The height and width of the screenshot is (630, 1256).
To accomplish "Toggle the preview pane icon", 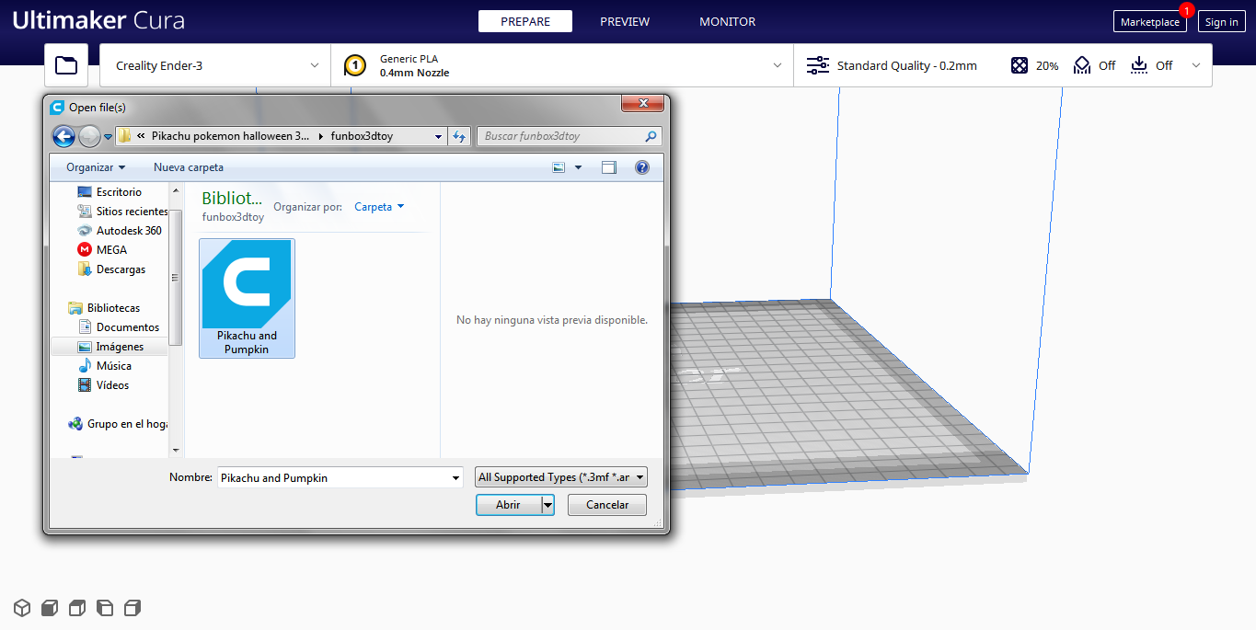I will click(x=609, y=167).
